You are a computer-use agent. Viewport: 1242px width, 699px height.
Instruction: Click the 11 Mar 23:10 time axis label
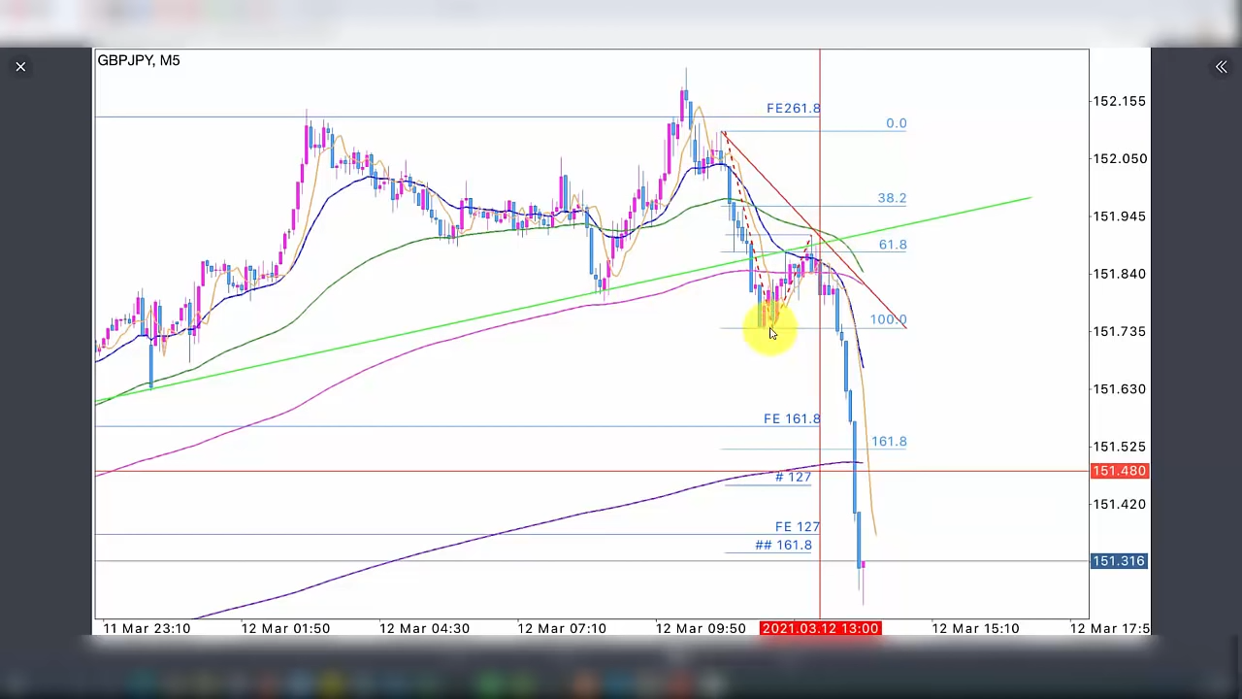click(x=147, y=628)
